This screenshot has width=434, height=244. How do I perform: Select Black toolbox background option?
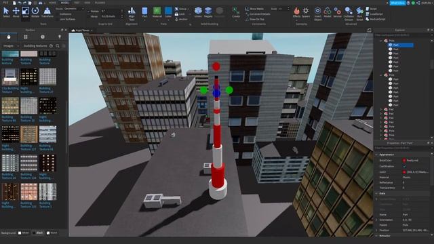point(38,233)
